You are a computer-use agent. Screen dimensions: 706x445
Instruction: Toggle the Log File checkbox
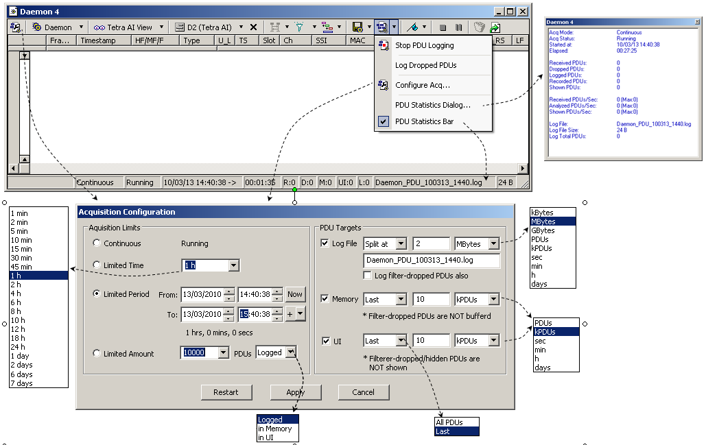[325, 243]
